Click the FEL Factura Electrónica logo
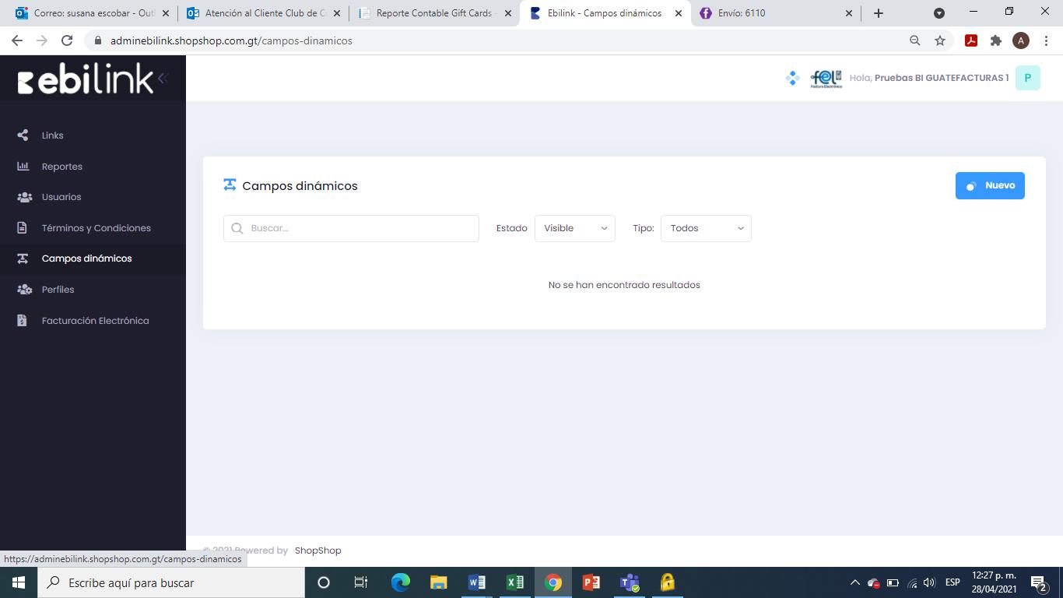 pos(826,78)
